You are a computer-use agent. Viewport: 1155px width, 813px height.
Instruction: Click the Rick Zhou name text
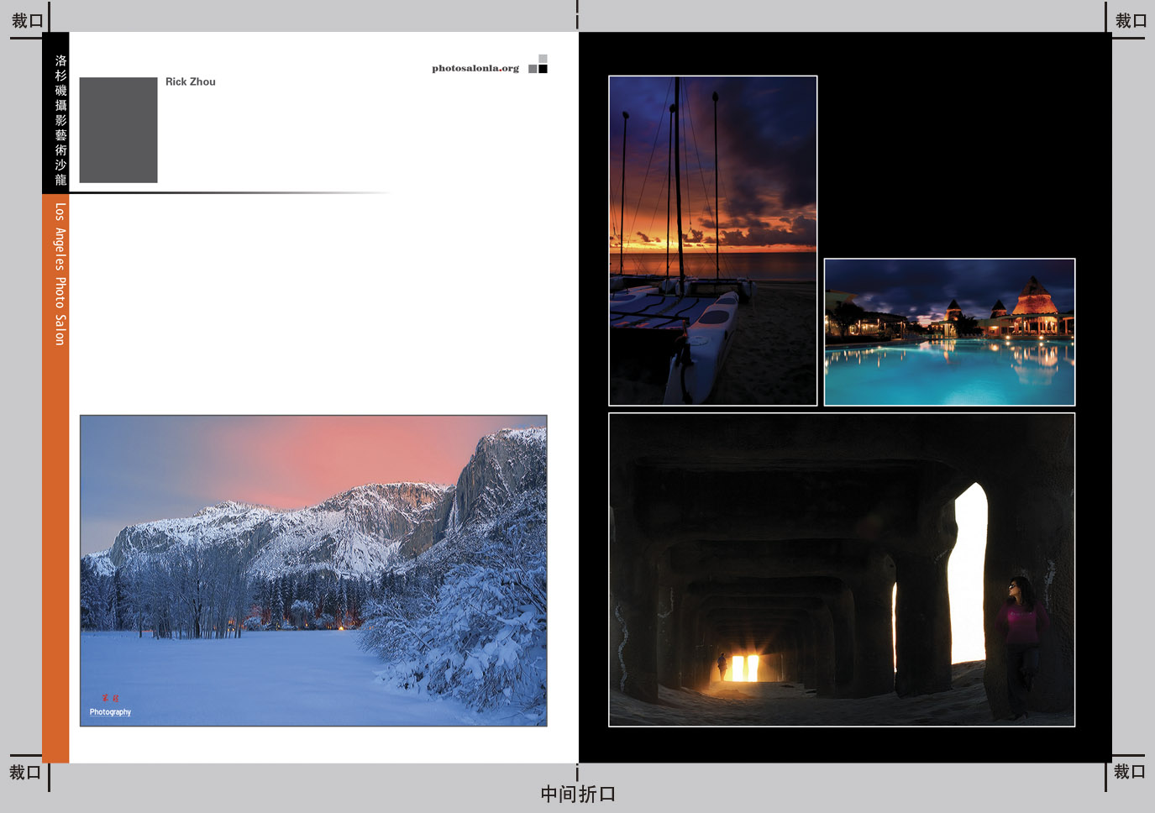tap(191, 81)
